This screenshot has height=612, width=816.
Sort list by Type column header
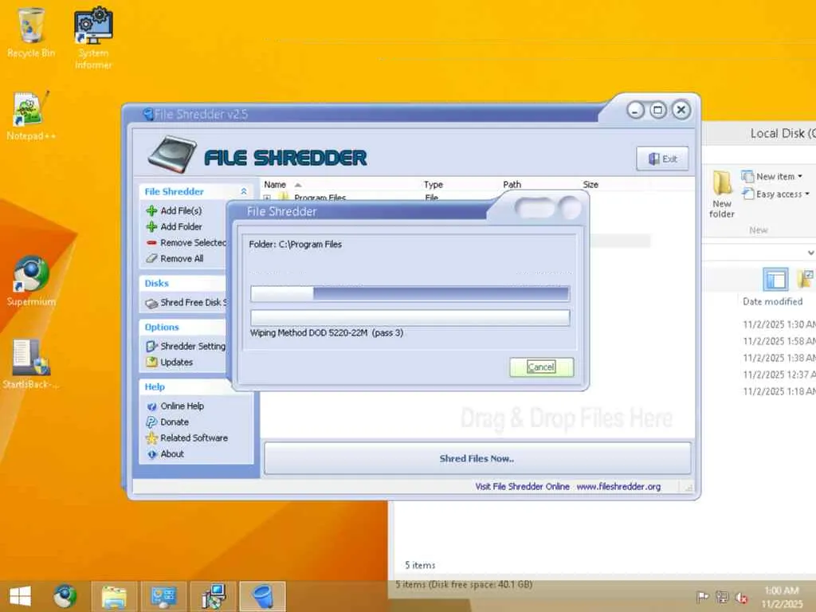(433, 185)
